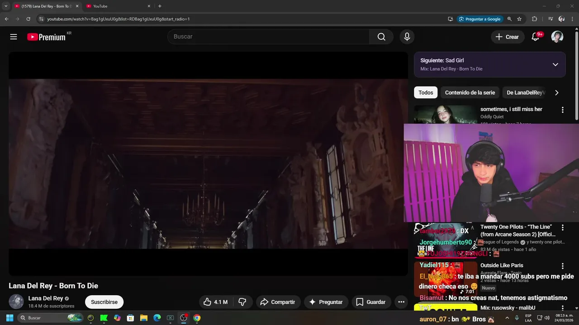Open OBS Studio from taskbar
The image size is (579, 325).
184,318
